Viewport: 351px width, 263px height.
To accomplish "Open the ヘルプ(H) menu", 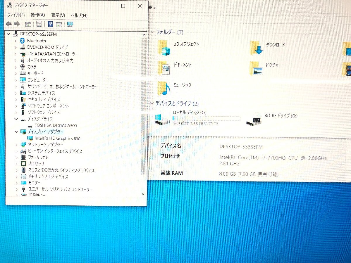I will point(79,15).
